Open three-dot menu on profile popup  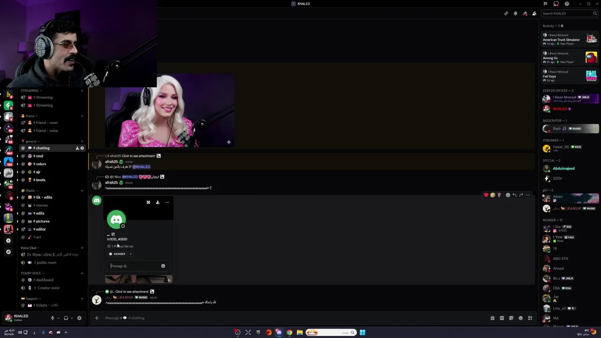(167, 202)
